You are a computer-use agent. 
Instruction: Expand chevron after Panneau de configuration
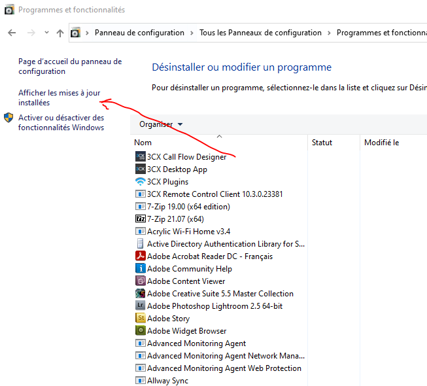[192, 33]
